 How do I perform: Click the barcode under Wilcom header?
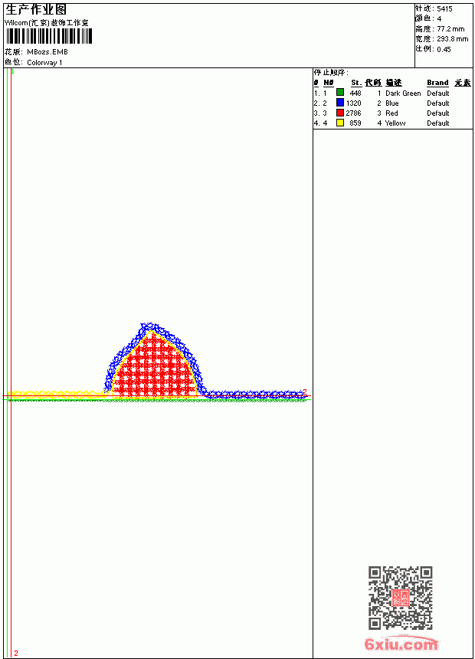pos(49,36)
